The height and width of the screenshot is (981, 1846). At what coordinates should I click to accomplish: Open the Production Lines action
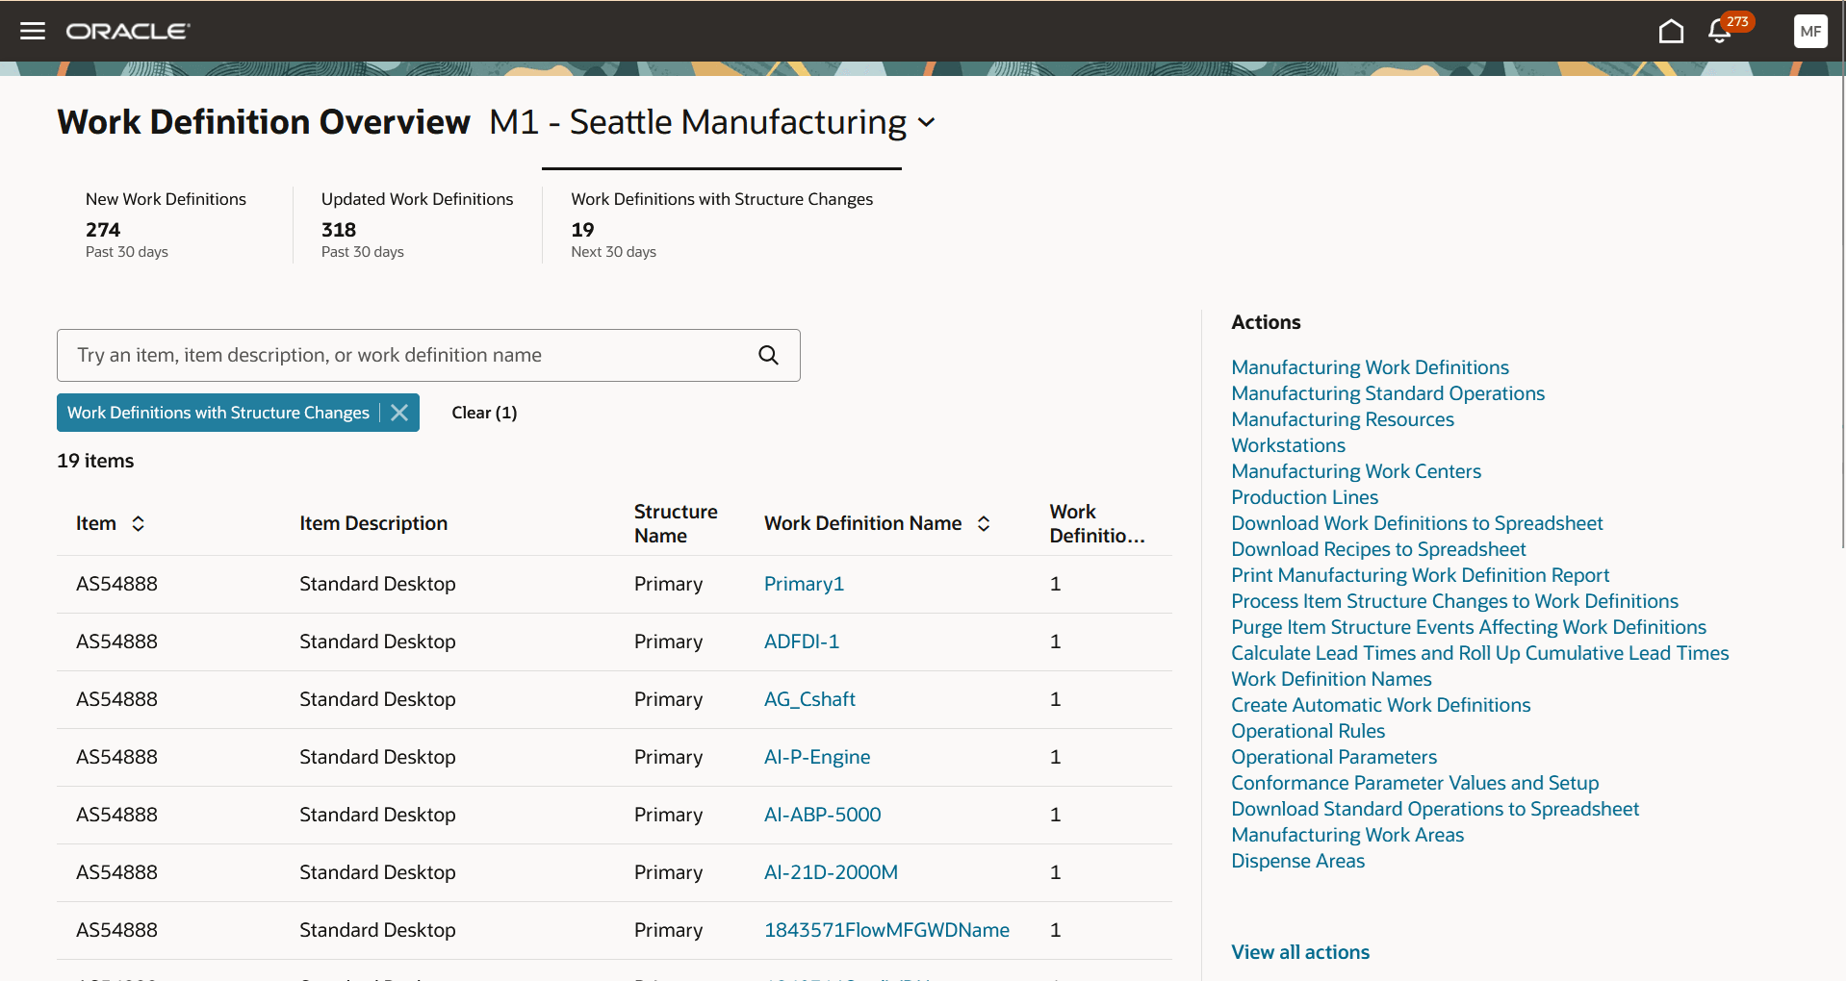[x=1304, y=497]
